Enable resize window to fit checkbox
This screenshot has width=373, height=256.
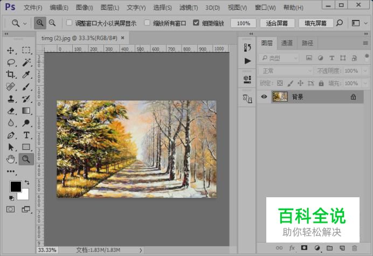[69, 23]
